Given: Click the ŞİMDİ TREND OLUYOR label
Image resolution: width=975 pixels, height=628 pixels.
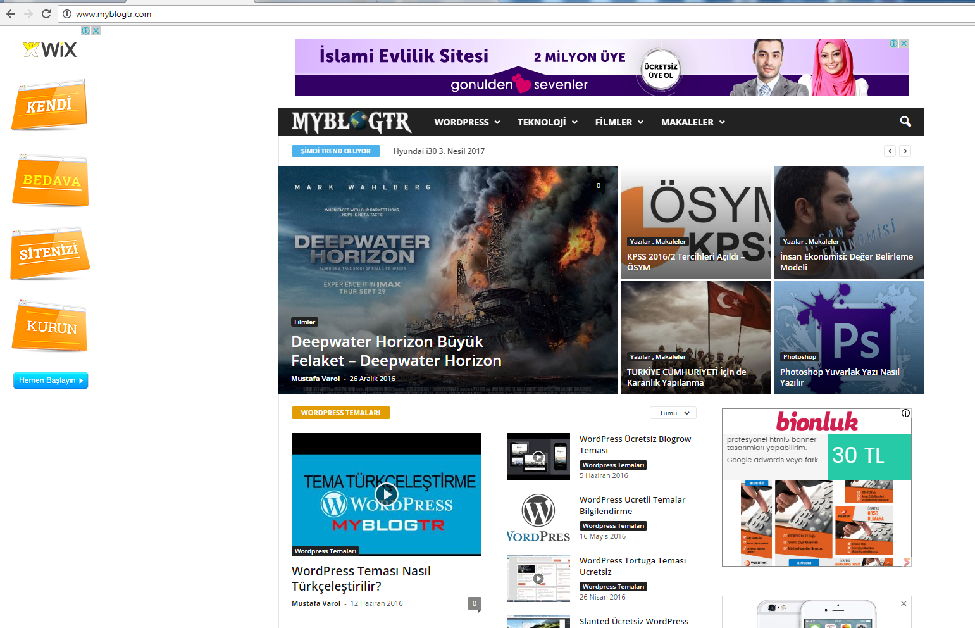Looking at the screenshot, I should click(336, 151).
